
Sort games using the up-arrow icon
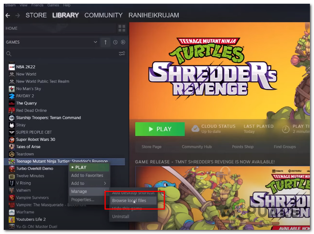point(105,42)
